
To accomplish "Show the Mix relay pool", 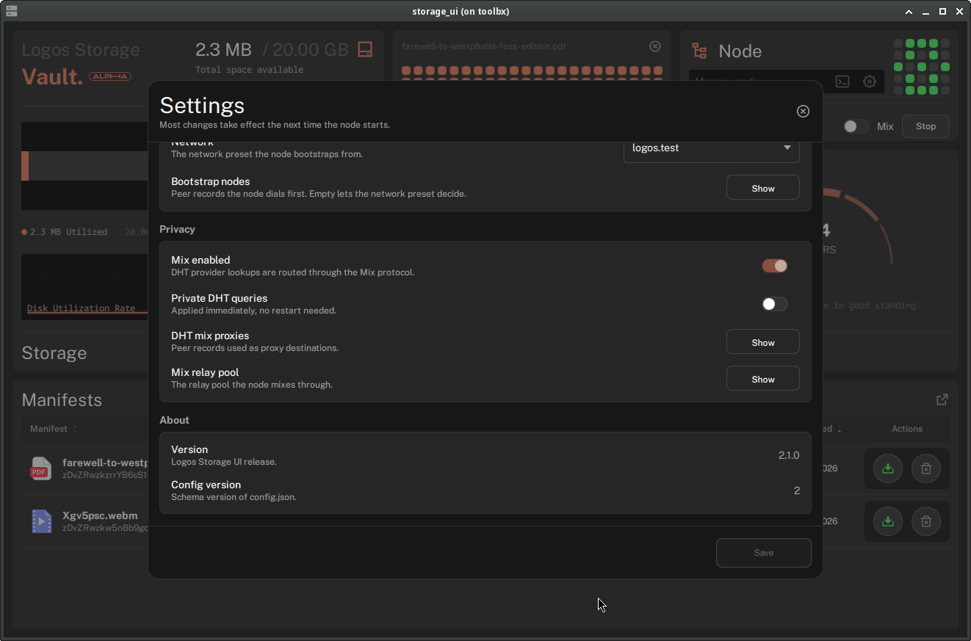I will click(762, 379).
